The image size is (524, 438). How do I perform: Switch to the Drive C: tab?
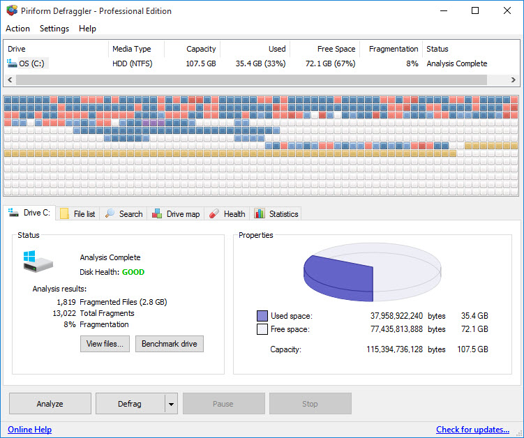click(29, 213)
